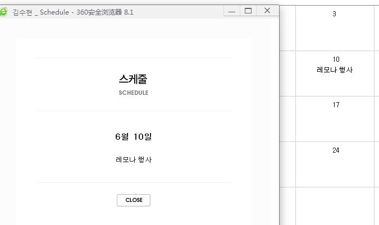The image size is (379, 225).
Task: Minimize the Schedule popup window
Action: 232,11
